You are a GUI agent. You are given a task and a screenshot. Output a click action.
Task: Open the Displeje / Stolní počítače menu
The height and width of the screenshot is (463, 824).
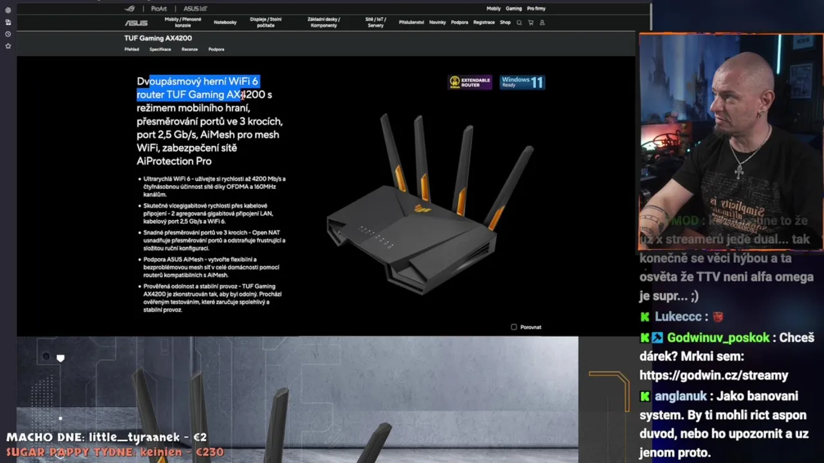tap(265, 23)
